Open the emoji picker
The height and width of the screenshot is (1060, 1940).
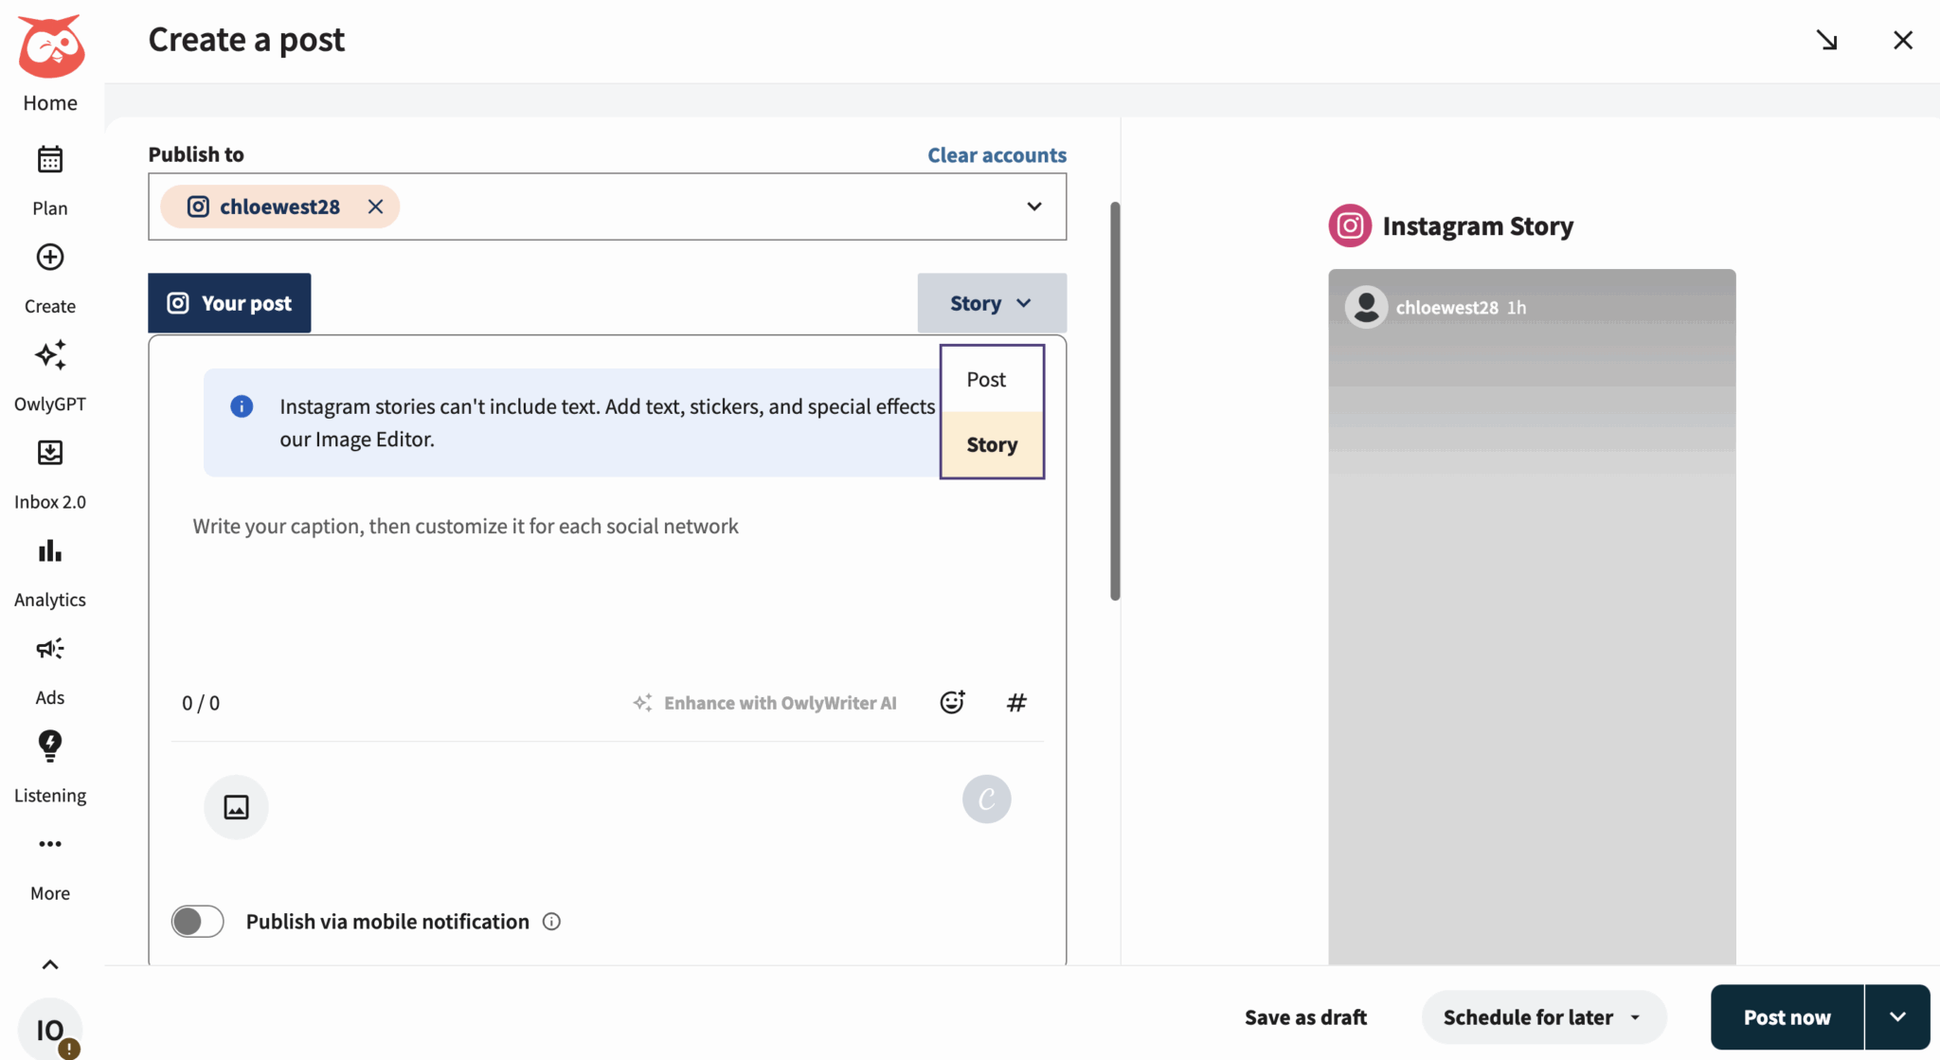click(x=952, y=702)
